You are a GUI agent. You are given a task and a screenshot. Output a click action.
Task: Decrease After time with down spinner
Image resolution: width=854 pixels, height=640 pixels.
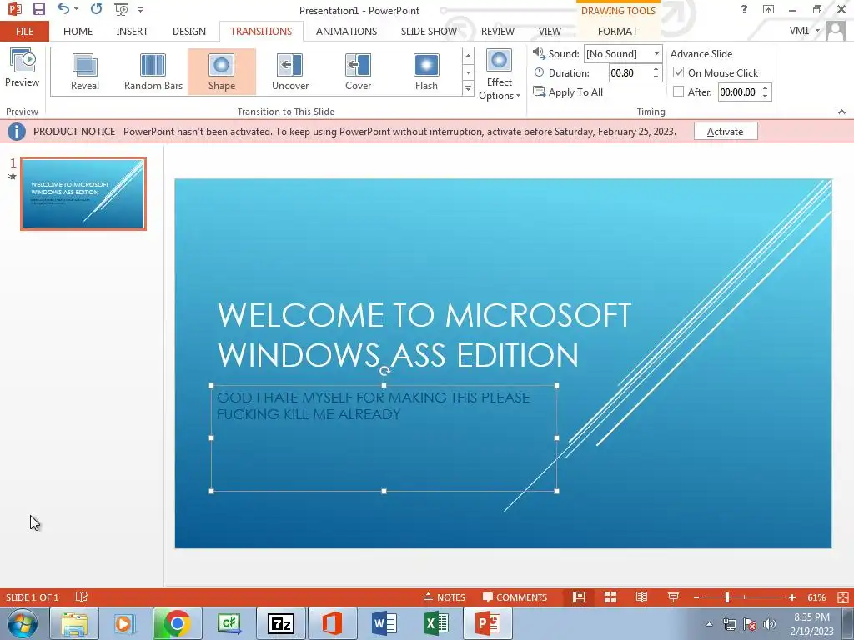pos(766,96)
